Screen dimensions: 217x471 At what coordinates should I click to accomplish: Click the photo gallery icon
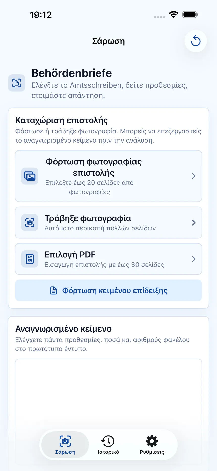(x=30, y=176)
